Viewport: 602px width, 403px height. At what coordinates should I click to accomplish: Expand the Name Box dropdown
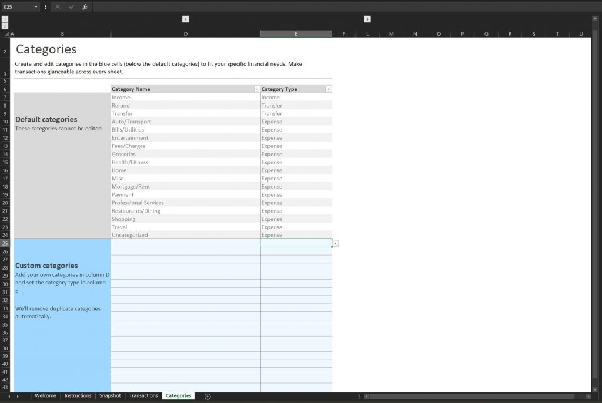(36, 7)
